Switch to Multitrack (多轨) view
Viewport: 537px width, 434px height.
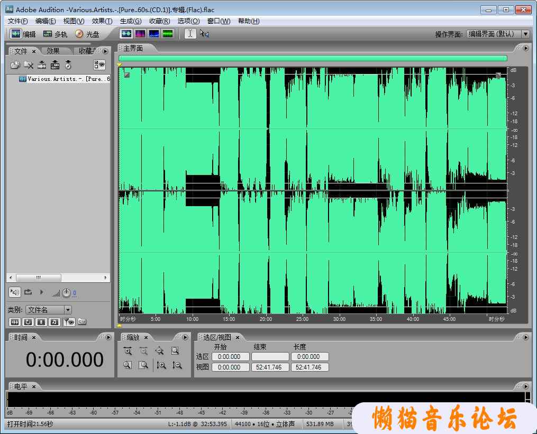tap(55, 34)
